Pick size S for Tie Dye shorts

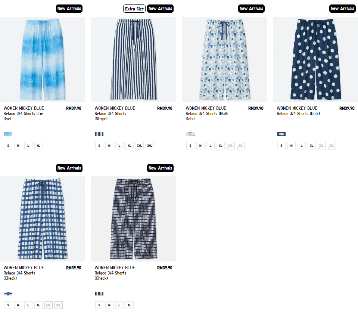pyautogui.click(x=8, y=146)
